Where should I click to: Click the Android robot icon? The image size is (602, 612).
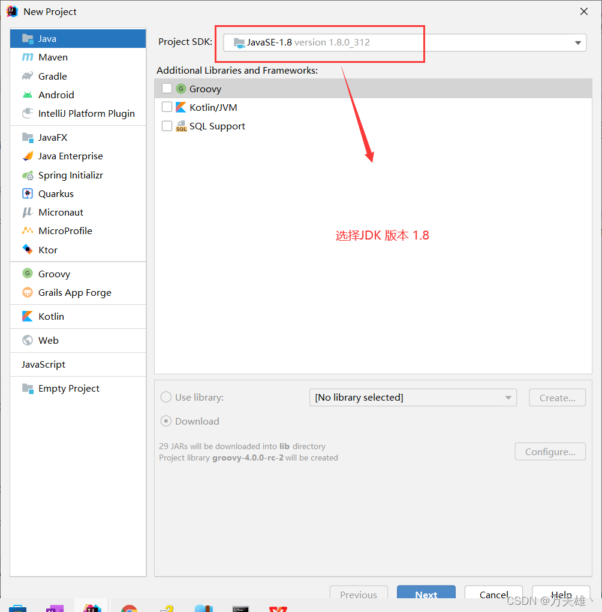tap(28, 95)
